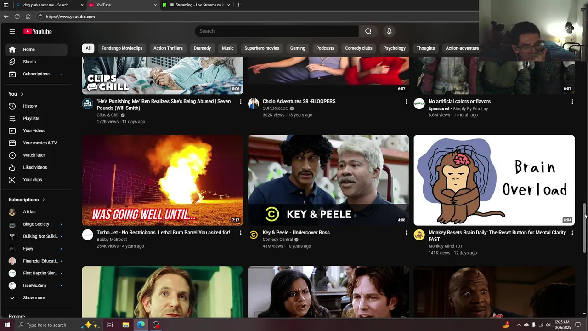
Task: Play the Key & Peele thumbnail
Action: click(x=328, y=180)
